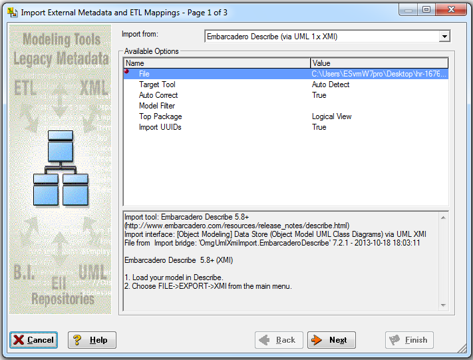This screenshot has width=473, height=360.
Task: Click the embarcadero.com release notes URL text
Action: 237,226
